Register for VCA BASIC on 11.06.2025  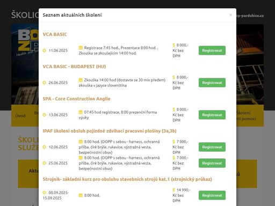(212, 50)
